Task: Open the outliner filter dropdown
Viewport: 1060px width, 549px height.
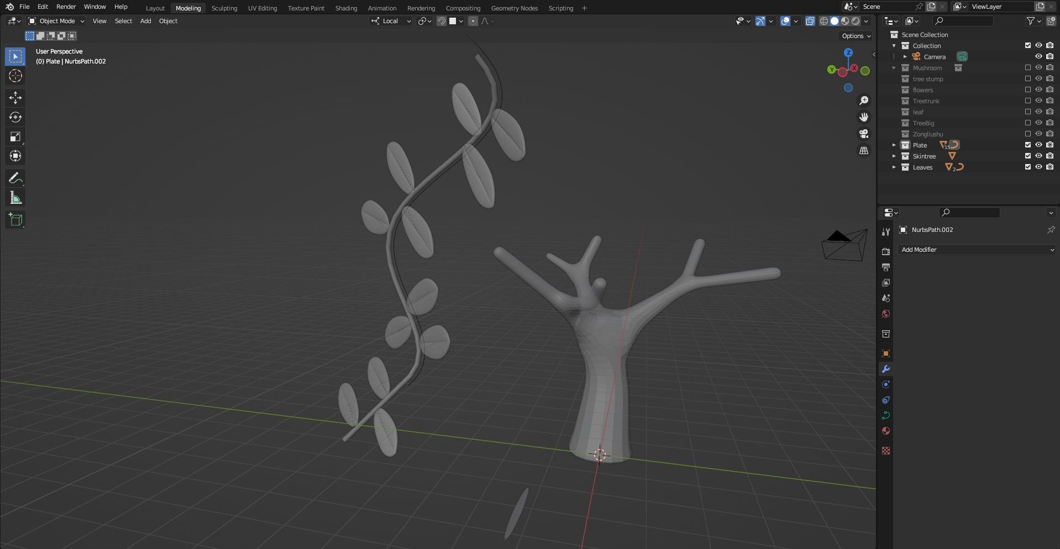Action: pyautogui.click(x=1033, y=21)
